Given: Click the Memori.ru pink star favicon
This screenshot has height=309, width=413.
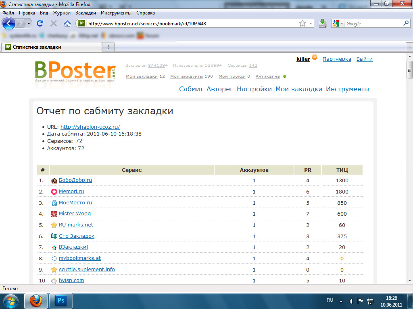Looking at the screenshot, I should (54, 192).
